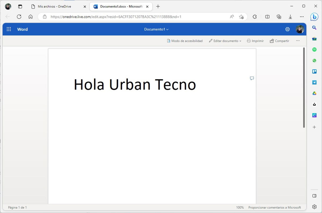Open Bing Copilot in the sidebar

314,17
